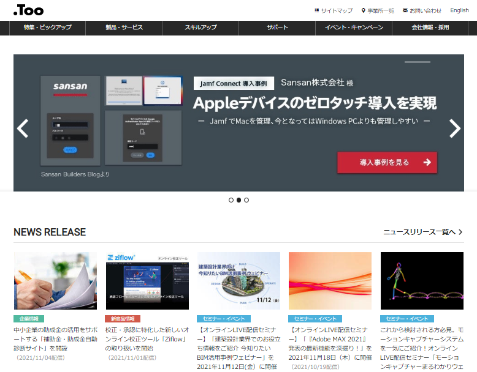Open the イベント・キャンペーン menu

click(354, 28)
